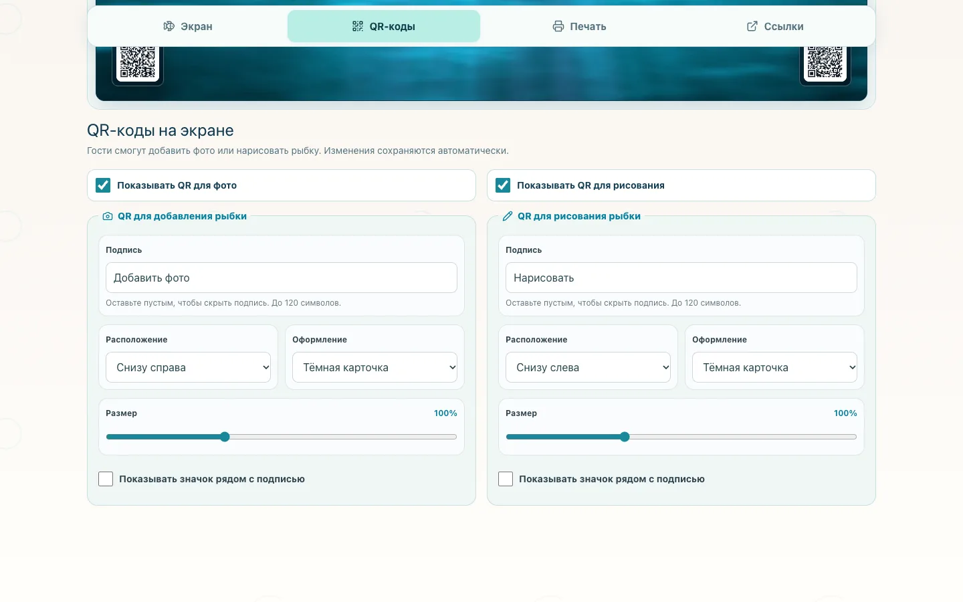Open drawing QR Оформление style dropdown
The width and height of the screenshot is (963, 602).
pyautogui.click(x=774, y=367)
